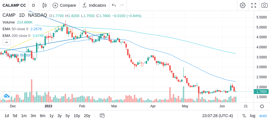Viewport: 270px width, 121px height.
Task: Click the Dec time axis label
Action: pos(13,106)
